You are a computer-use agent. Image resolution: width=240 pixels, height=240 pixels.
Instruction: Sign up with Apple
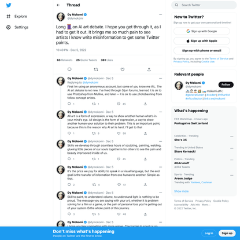click(202, 41)
